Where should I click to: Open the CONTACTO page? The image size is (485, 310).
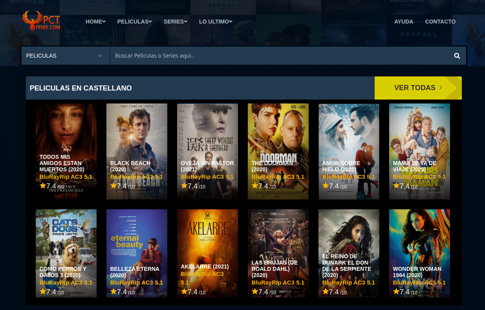(440, 22)
